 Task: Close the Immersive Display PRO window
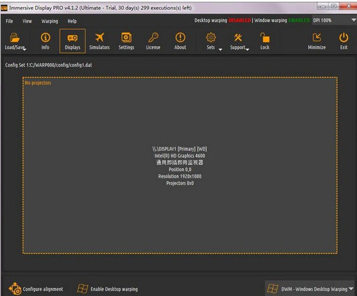tap(349, 6)
